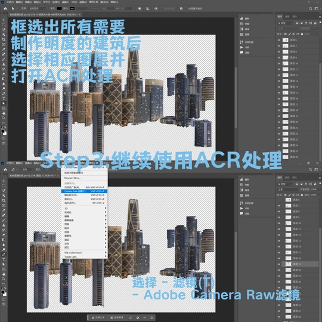Open 滤镜 menu in upper window menu bar
Image resolution: width=322 pixels, height=322 pixels.
(x=66, y=2)
